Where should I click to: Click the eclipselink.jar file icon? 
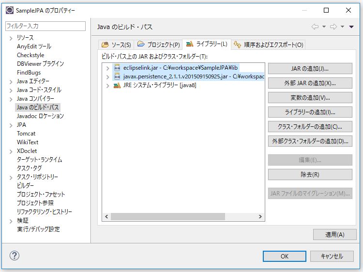pos(117,68)
